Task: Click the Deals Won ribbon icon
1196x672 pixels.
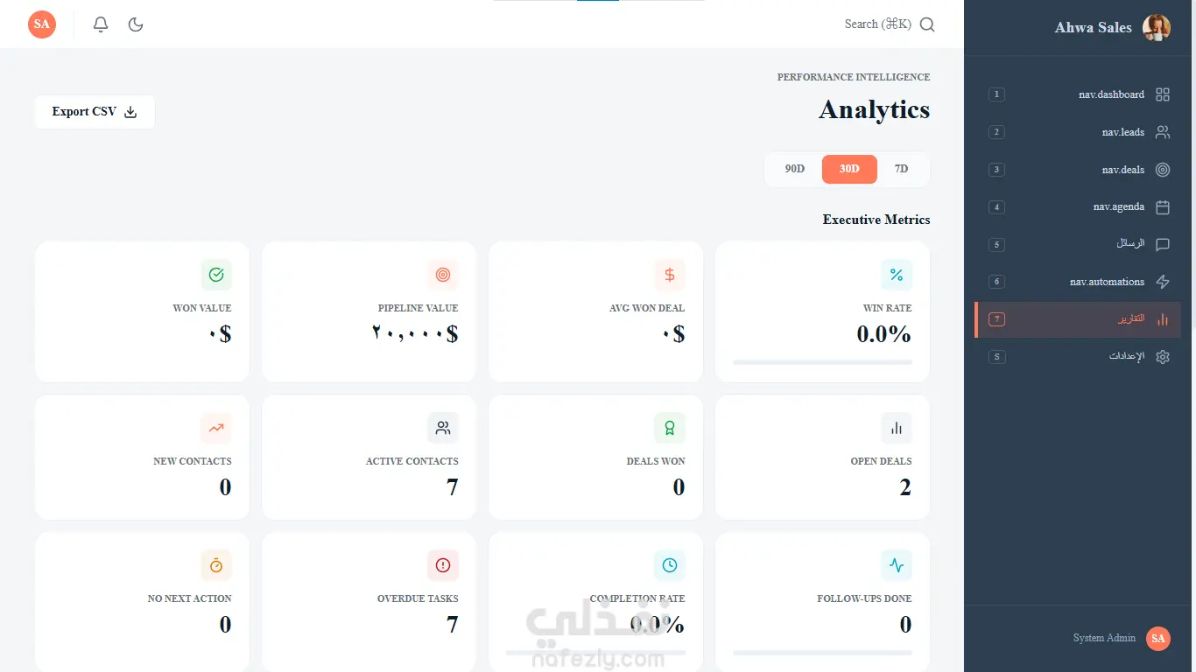Action: [x=670, y=428]
